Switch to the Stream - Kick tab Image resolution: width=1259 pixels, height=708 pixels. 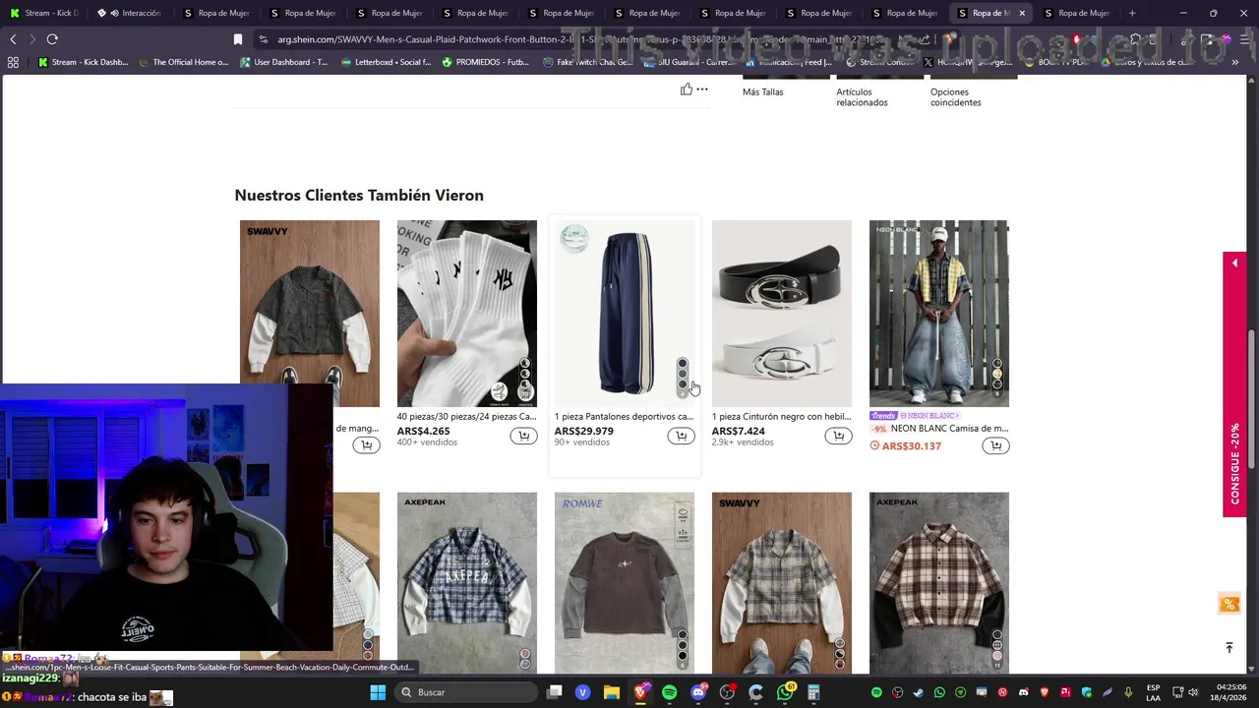[45, 13]
